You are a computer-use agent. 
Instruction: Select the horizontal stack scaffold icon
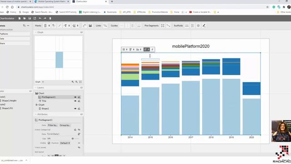tap(187, 26)
